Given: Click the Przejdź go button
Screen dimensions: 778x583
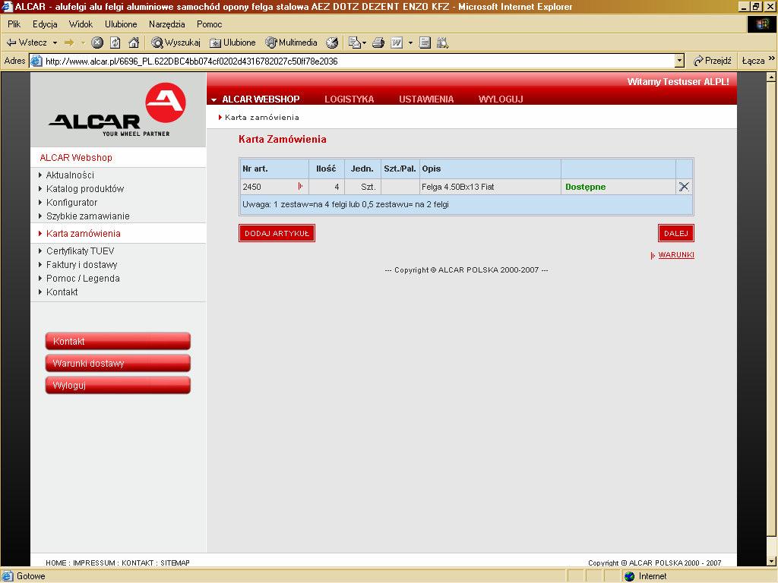Looking at the screenshot, I should click(713, 61).
